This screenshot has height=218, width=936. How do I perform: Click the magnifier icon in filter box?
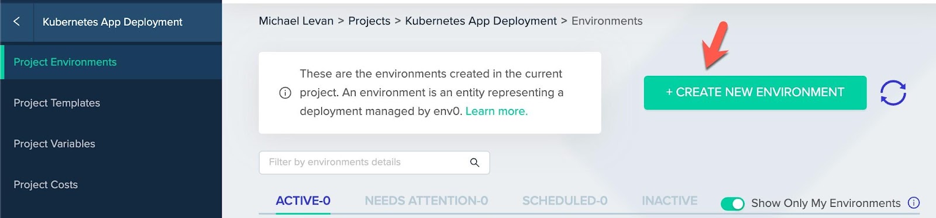[x=474, y=163]
